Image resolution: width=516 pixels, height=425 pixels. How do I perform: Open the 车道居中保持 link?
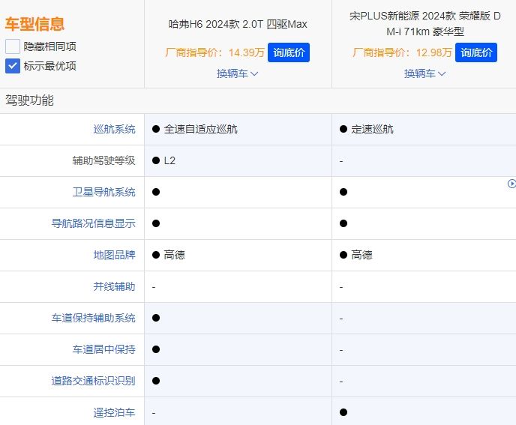103,349
